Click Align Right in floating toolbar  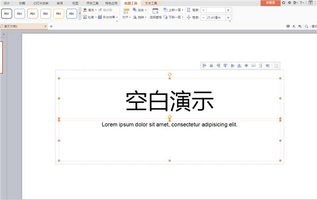218,65
